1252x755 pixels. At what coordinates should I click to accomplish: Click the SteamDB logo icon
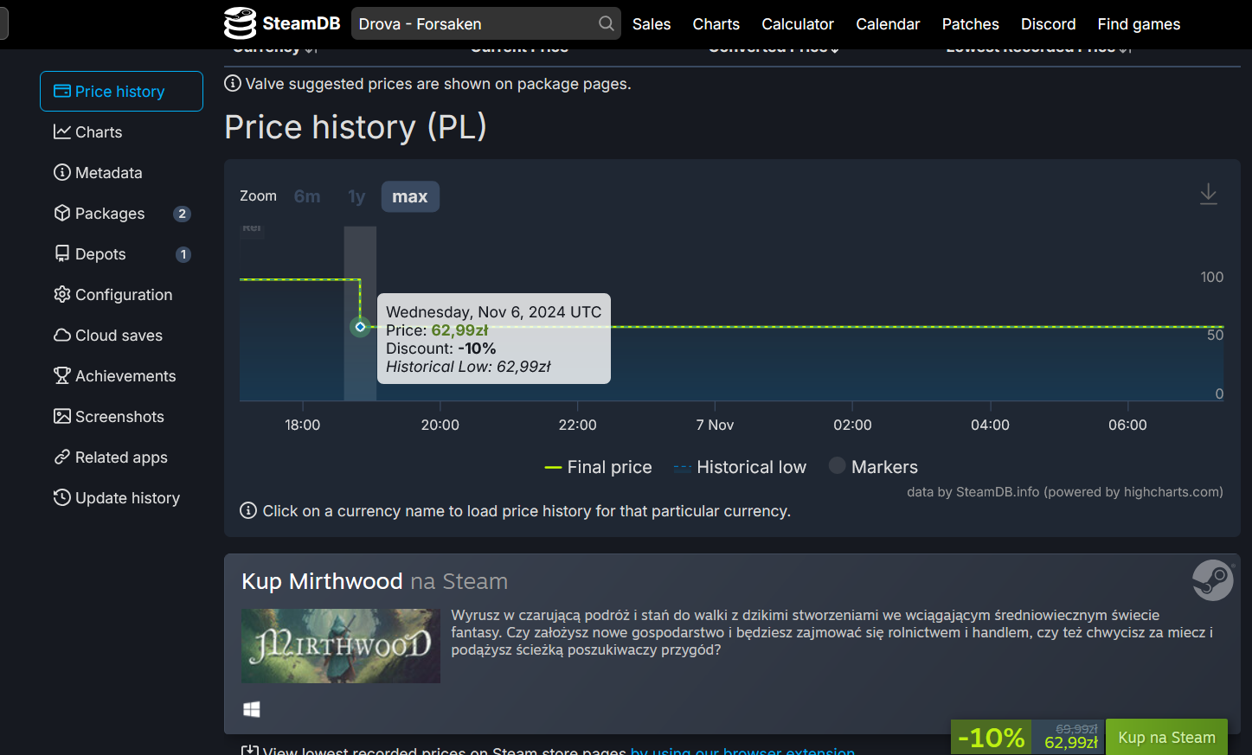pos(241,23)
